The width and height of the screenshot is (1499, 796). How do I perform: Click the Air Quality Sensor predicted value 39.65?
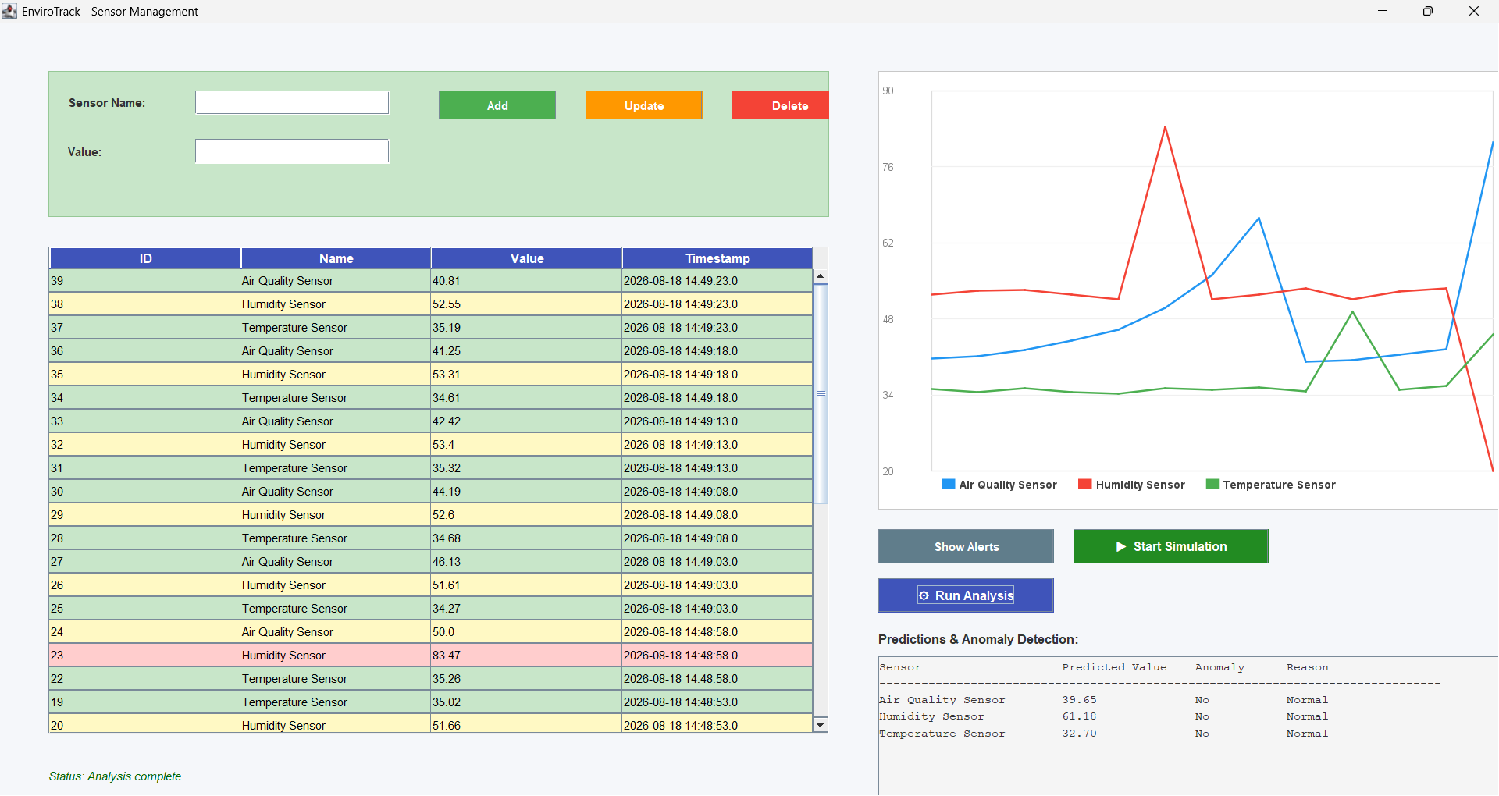coord(1079,700)
